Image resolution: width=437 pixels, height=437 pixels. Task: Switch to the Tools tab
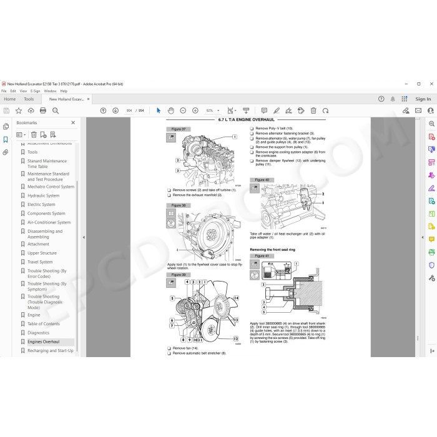29,99
